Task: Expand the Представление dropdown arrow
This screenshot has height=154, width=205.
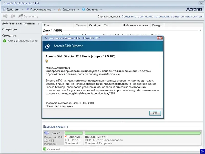Action: click(x=55, y=9)
